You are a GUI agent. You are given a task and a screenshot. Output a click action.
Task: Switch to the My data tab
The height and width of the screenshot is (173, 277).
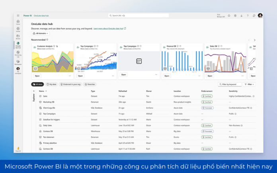click(52, 84)
